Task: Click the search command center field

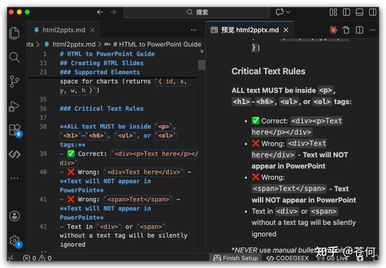Action: [x=197, y=12]
